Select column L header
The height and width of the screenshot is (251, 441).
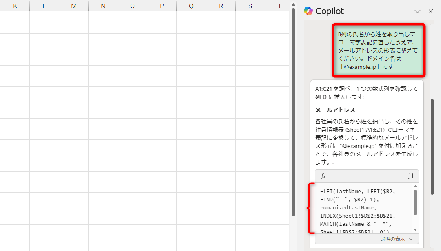pos(45,6)
